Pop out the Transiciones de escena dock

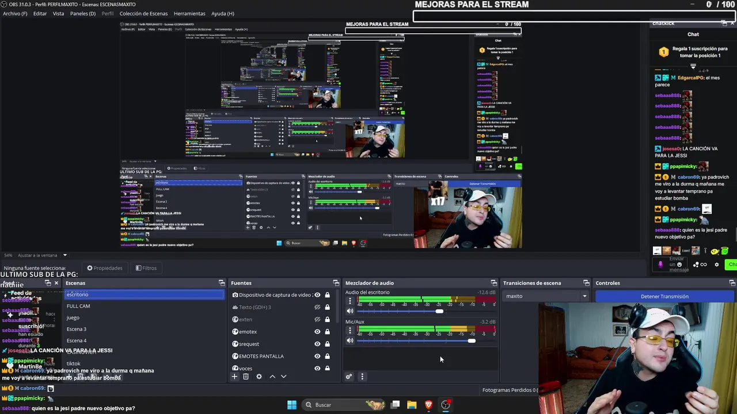(586, 283)
